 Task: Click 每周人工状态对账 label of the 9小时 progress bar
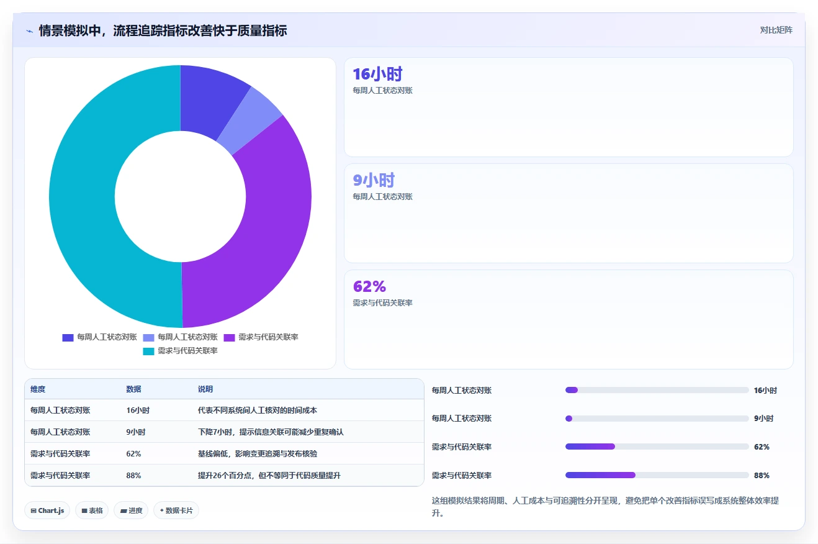pyautogui.click(x=462, y=419)
